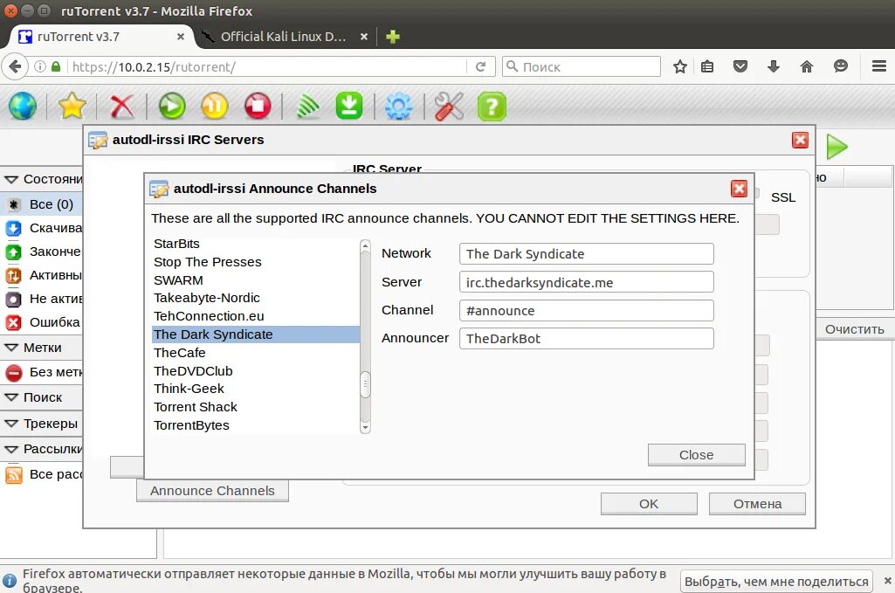Click the green Start torrent icon

(172, 107)
